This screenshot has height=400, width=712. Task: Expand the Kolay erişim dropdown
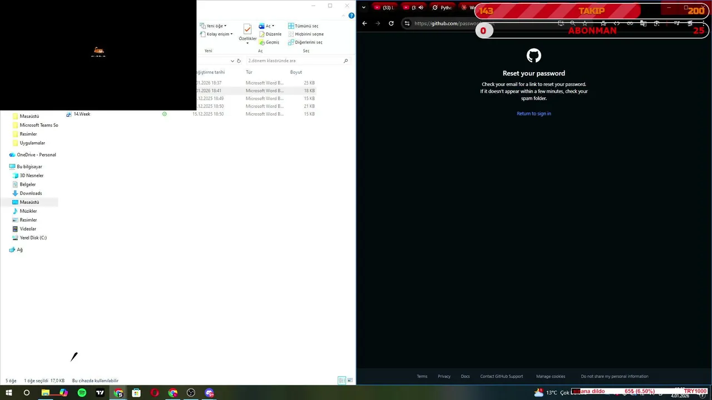[216, 34]
